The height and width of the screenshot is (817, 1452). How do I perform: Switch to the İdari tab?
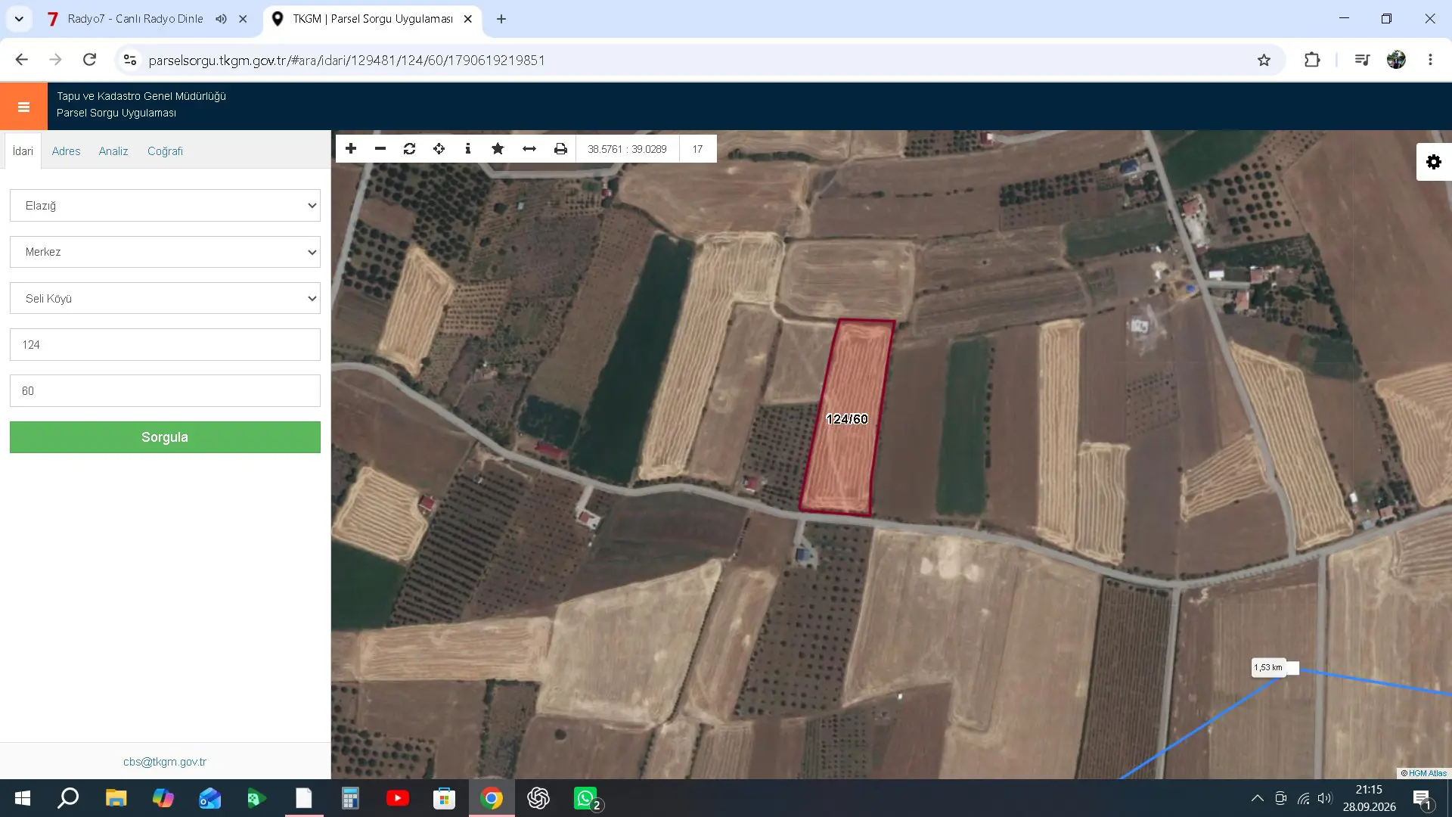[x=23, y=151]
